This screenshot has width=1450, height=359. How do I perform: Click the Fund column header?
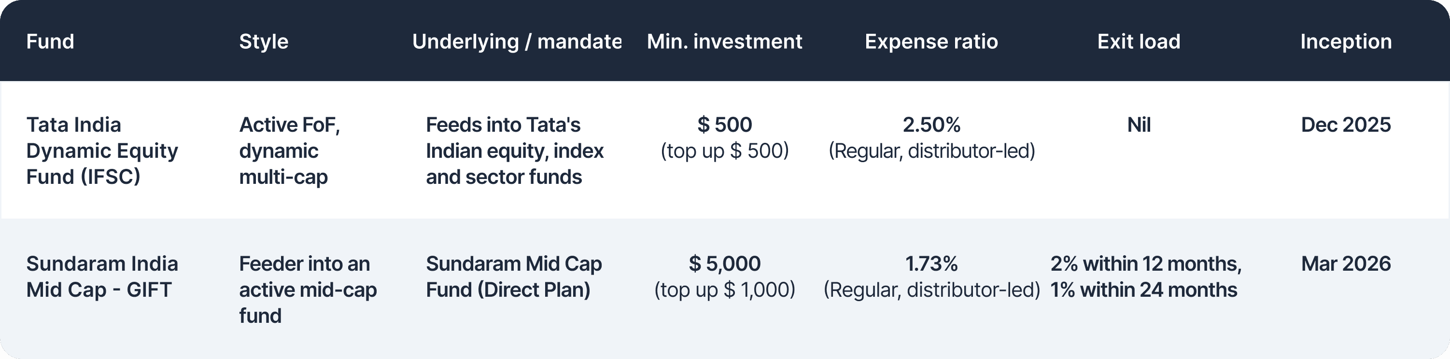tap(50, 41)
